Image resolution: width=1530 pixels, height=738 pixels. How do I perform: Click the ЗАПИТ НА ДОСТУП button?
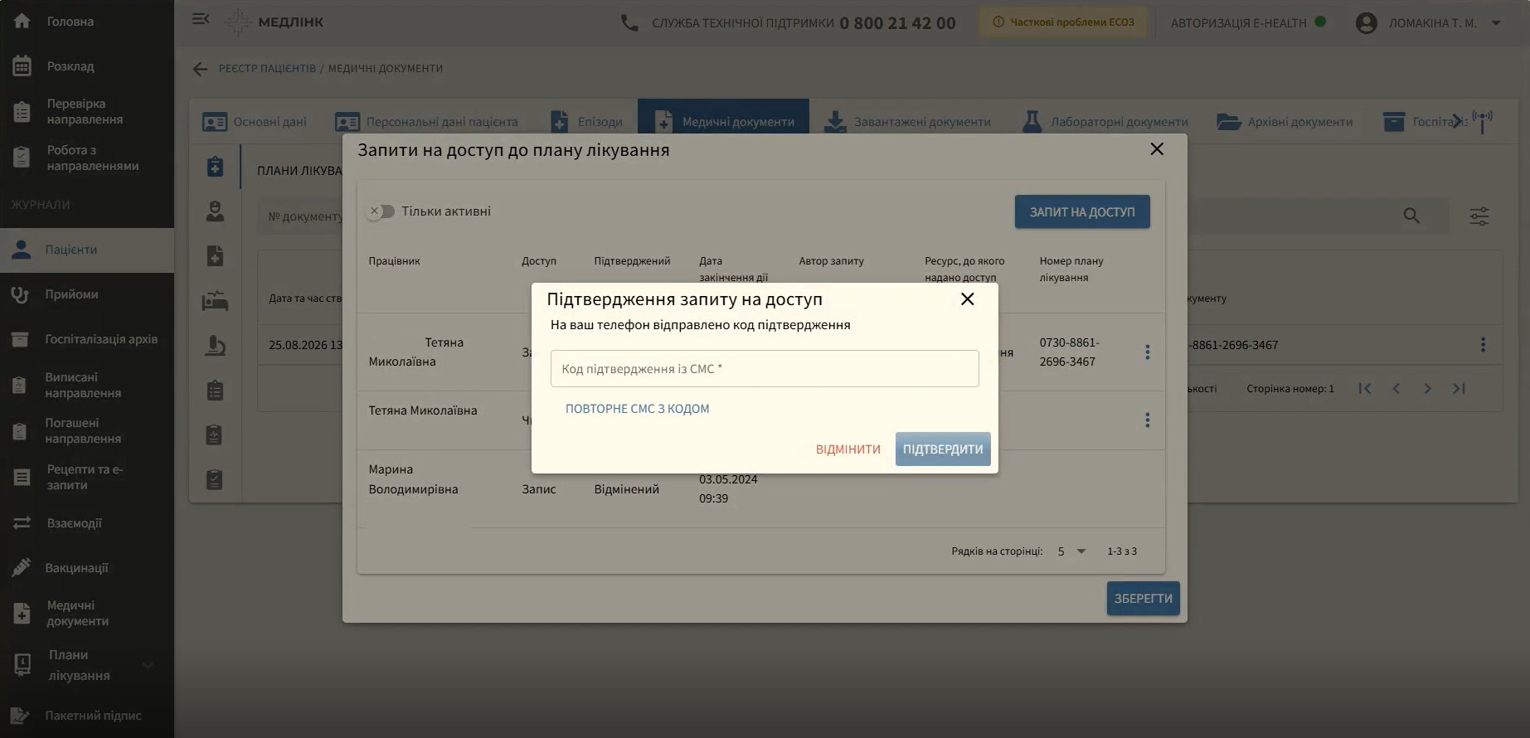[1082, 212]
